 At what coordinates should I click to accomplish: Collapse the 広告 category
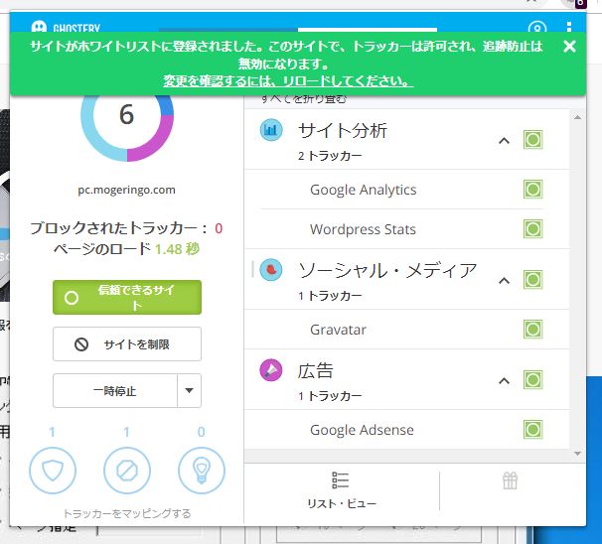click(x=504, y=381)
